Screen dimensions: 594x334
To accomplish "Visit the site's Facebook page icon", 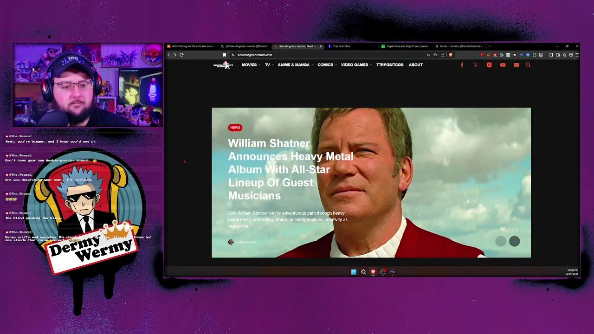I will coord(462,65).
